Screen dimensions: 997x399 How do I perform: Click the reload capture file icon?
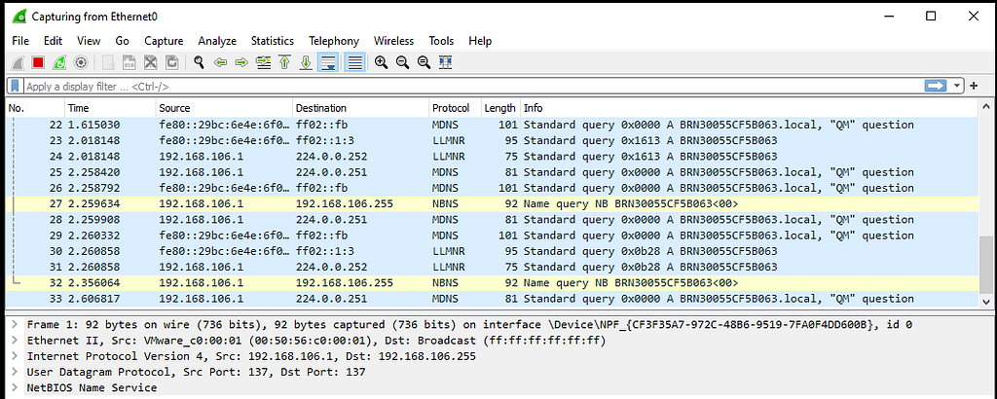tap(171, 62)
